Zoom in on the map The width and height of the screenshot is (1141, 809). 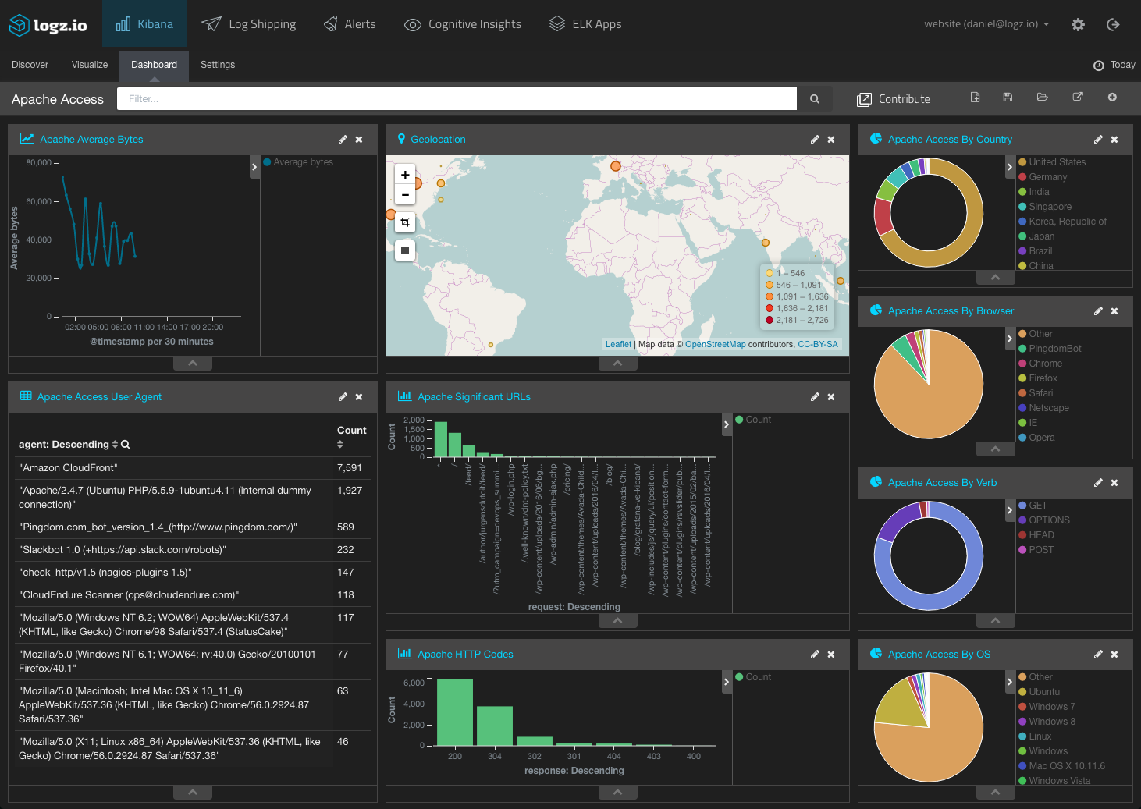coord(405,175)
